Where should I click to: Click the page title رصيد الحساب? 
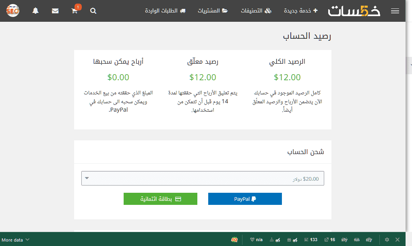(307, 36)
